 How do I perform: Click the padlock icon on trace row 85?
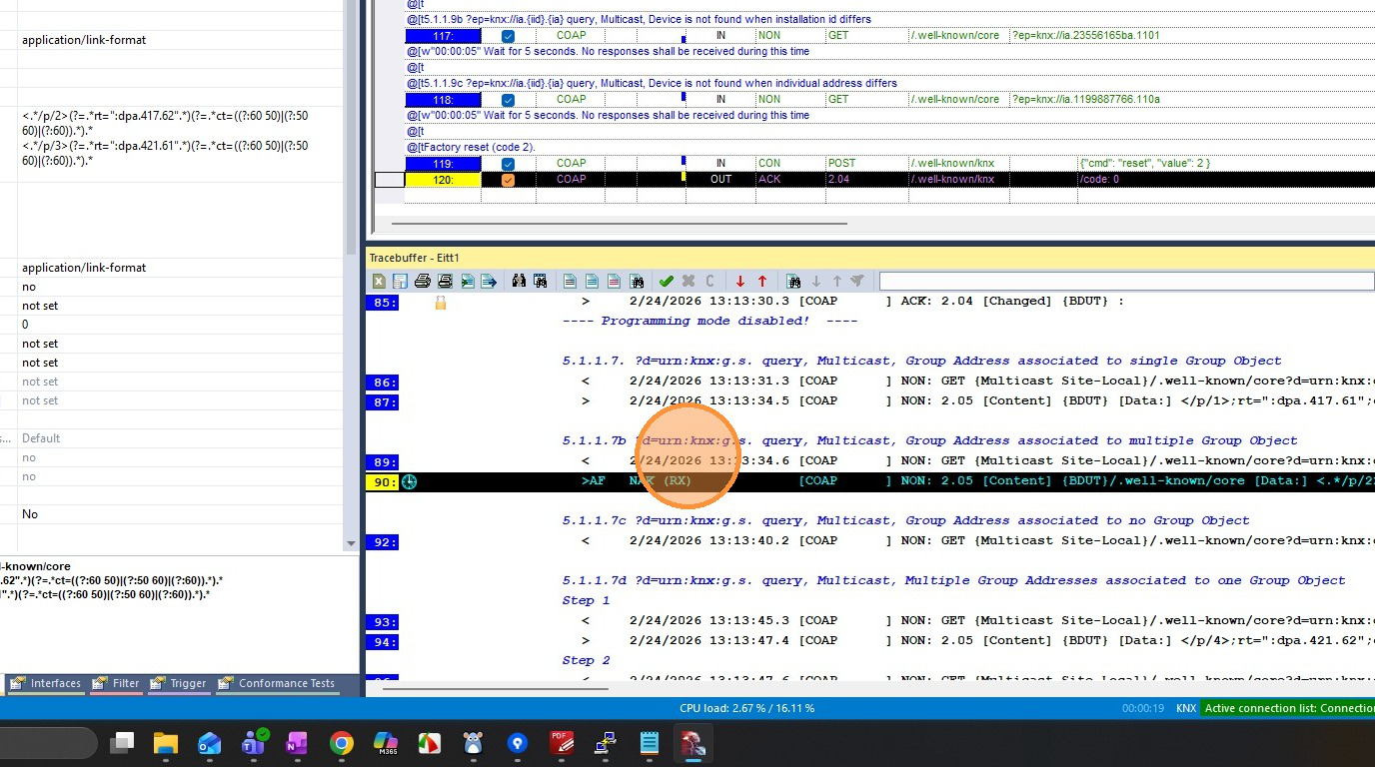coord(440,302)
